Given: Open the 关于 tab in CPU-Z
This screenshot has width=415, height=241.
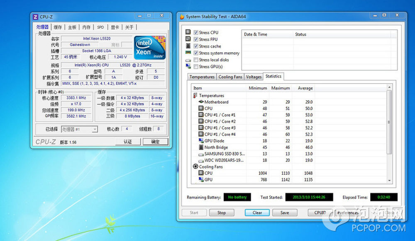Looking at the screenshot, I should [x=129, y=27].
